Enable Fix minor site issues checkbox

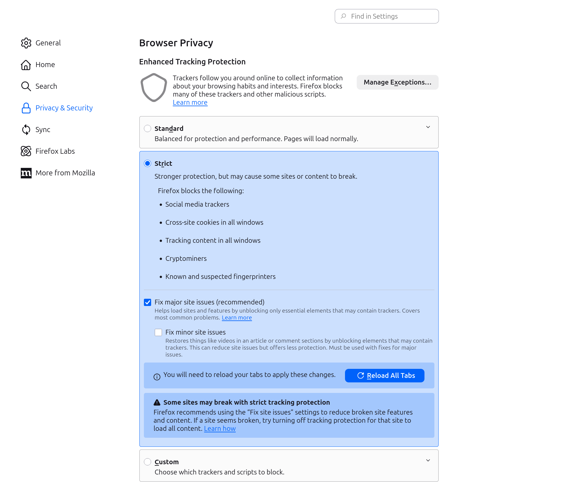pyautogui.click(x=158, y=332)
